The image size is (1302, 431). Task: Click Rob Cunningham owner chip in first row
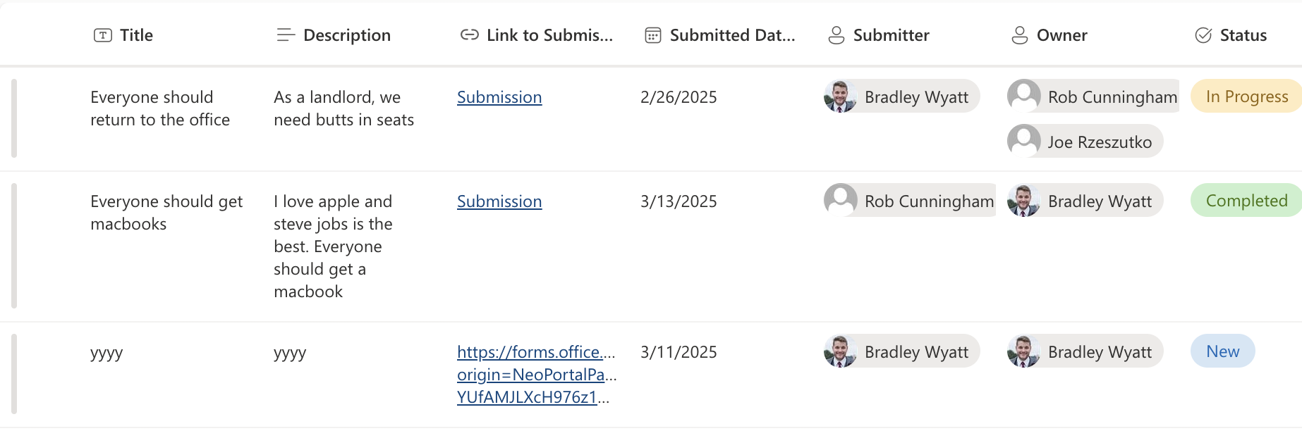pyautogui.click(x=1093, y=96)
